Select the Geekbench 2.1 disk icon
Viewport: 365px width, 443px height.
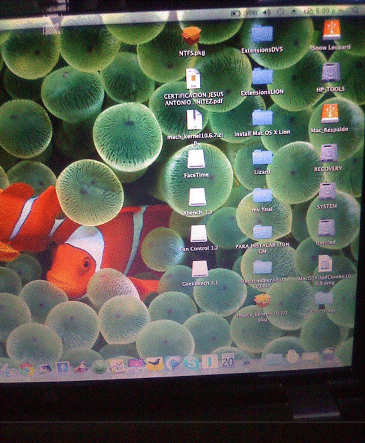200,269
